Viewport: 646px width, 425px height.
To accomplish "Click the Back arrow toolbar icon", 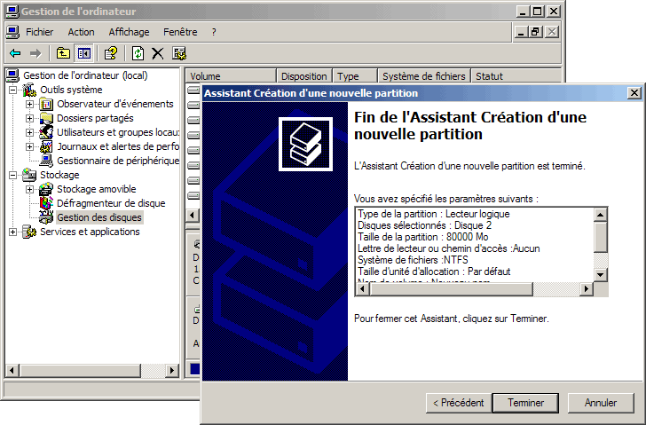I will point(15,53).
